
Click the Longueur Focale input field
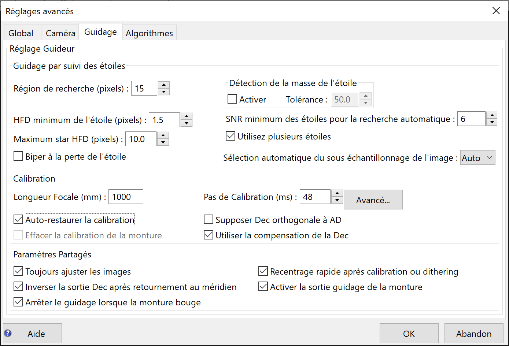point(125,197)
